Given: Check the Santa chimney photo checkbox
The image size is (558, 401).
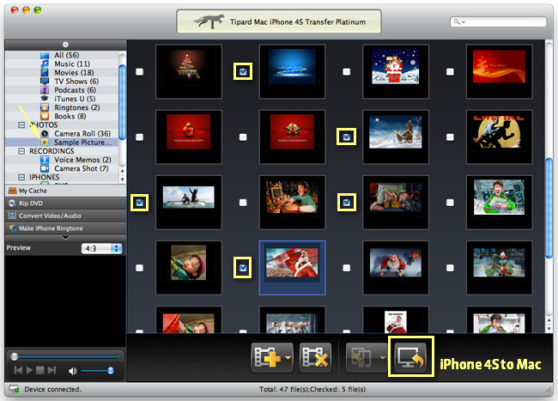Looking at the screenshot, I should click(346, 71).
